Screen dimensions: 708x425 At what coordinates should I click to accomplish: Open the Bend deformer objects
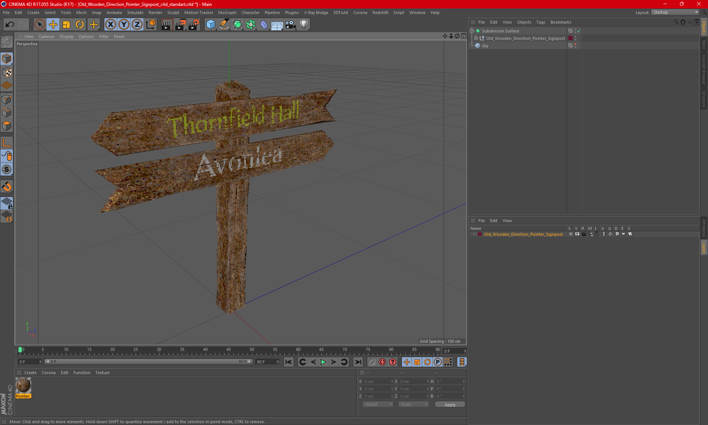(x=264, y=25)
